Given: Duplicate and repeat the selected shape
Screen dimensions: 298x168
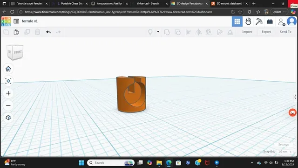Looking at the screenshot, I should 27,32.
